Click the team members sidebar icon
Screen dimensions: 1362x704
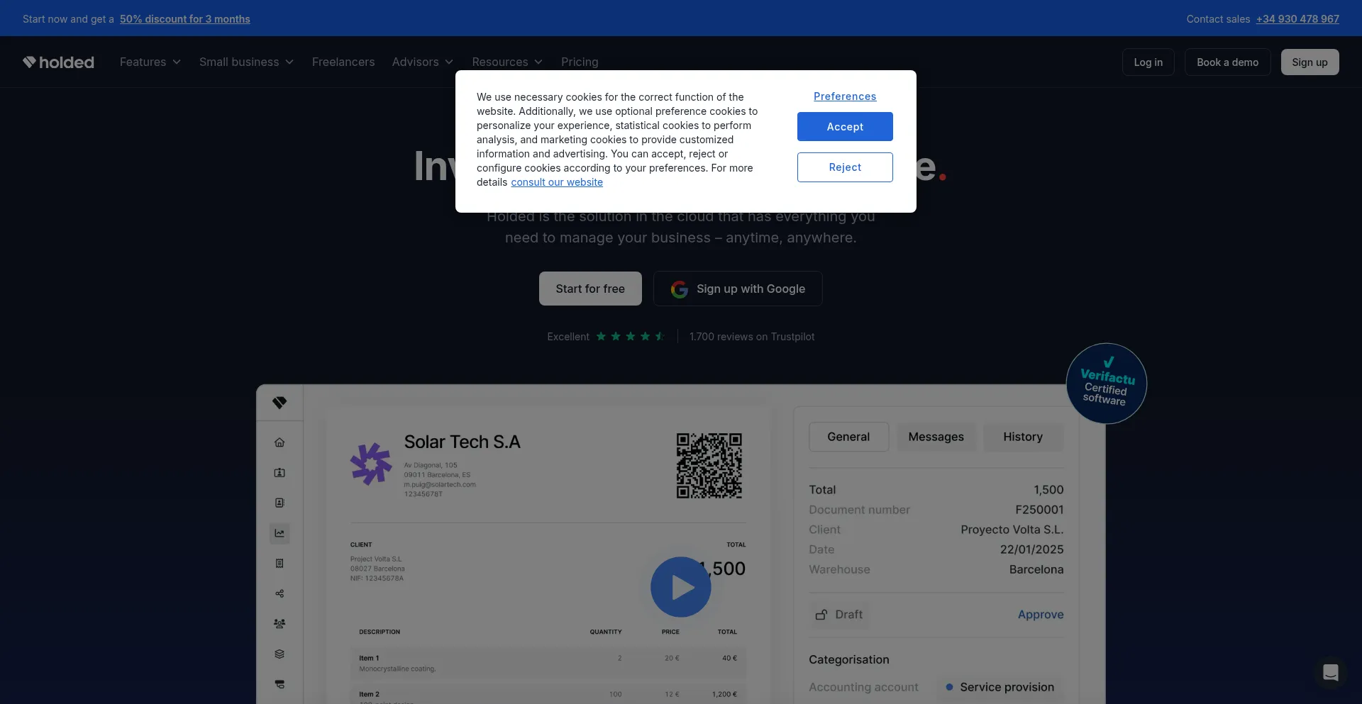pyautogui.click(x=279, y=624)
